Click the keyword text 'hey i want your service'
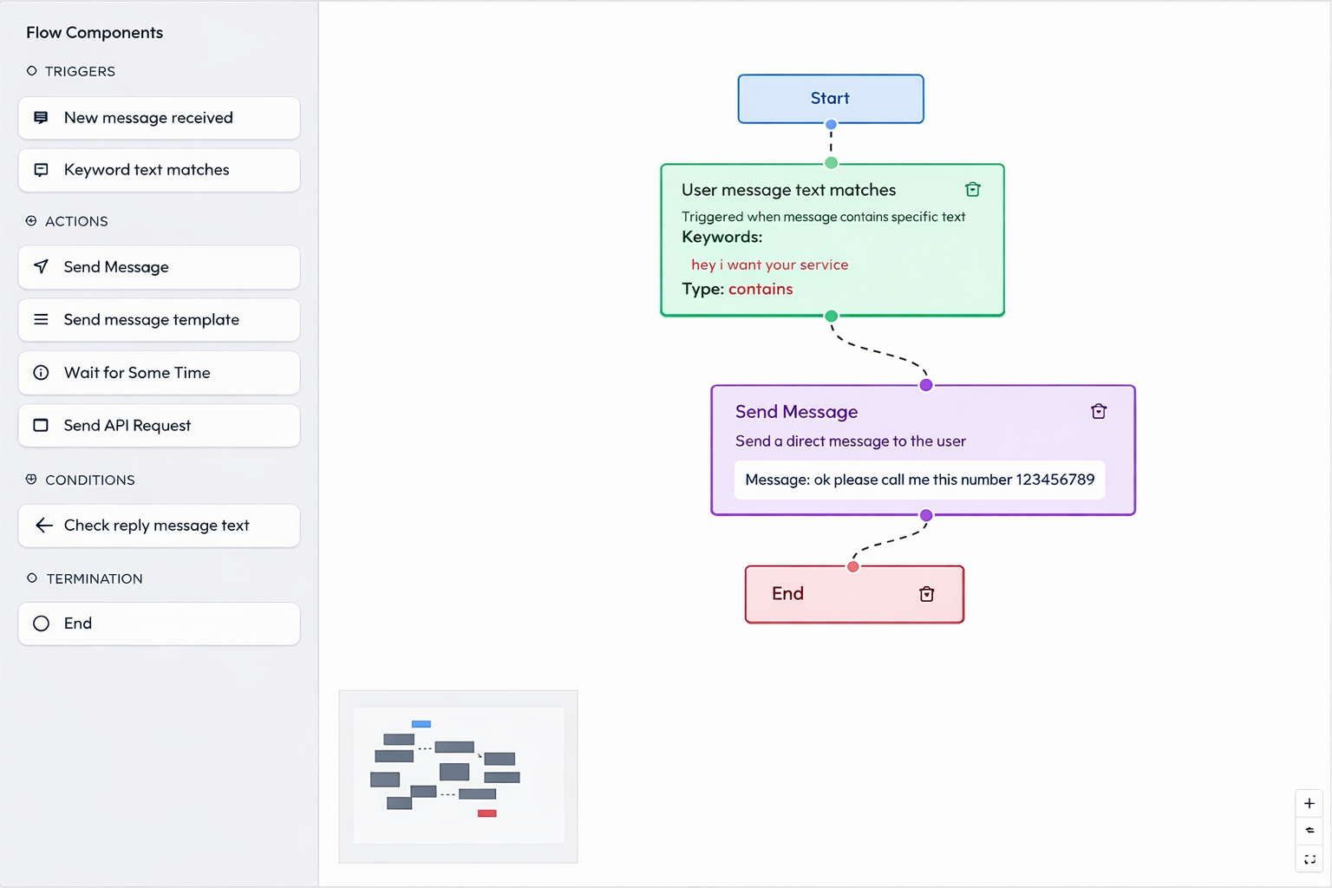The width and height of the screenshot is (1332, 888). (x=769, y=264)
